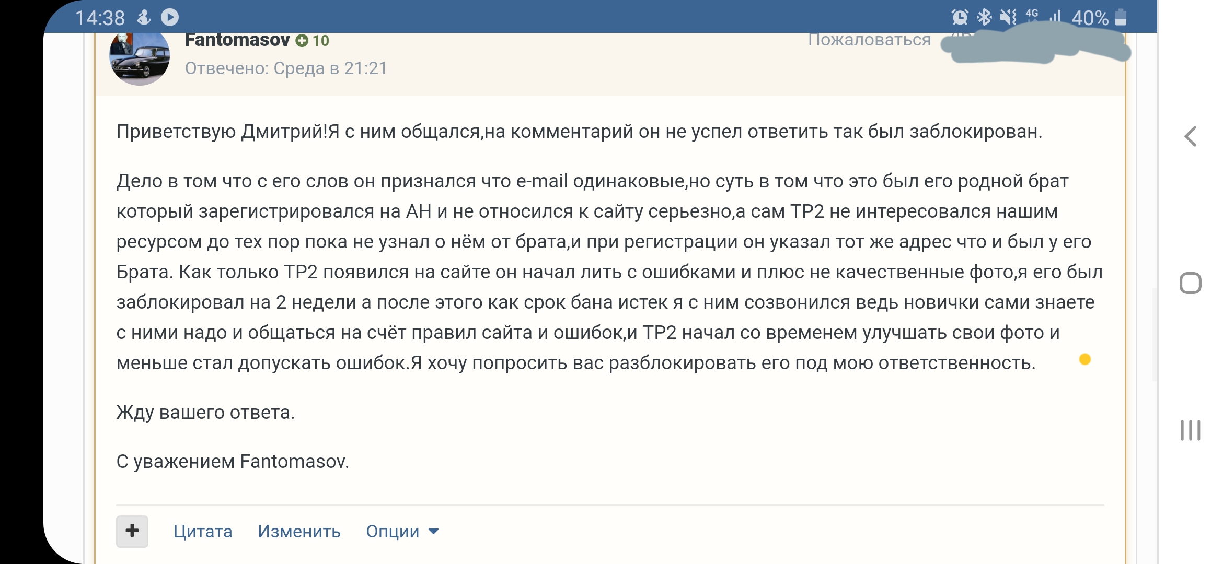1223x564 pixels.
Task: Expand the Опции dropdown menu
Action: click(x=393, y=532)
